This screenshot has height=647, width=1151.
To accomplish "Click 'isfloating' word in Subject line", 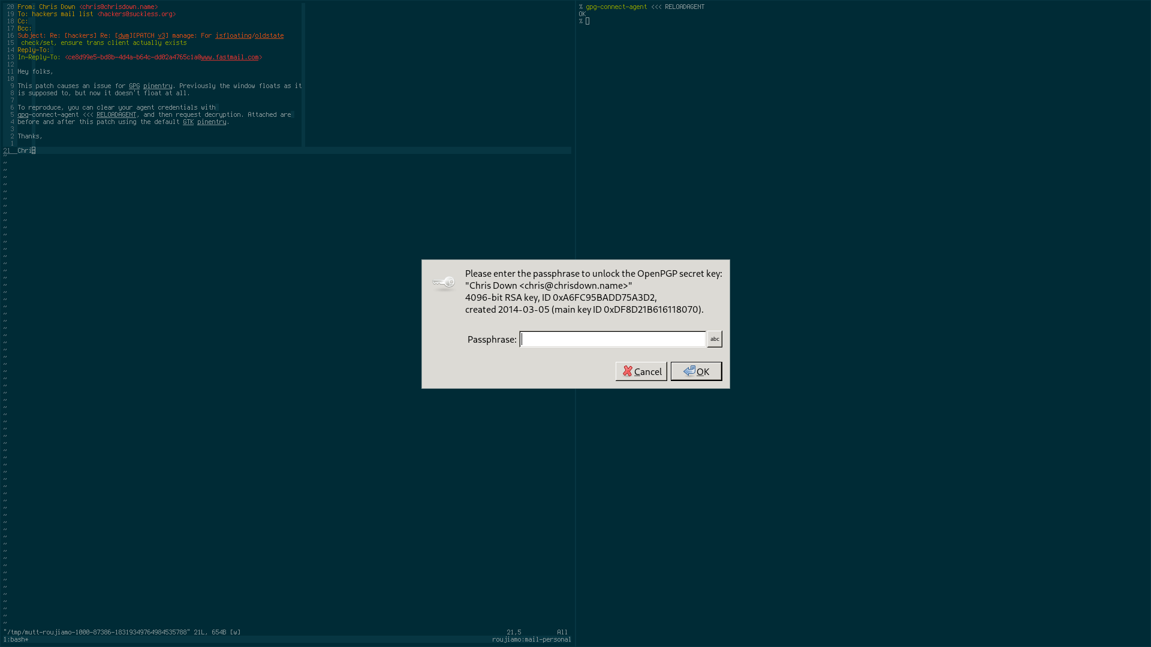I will [233, 36].
